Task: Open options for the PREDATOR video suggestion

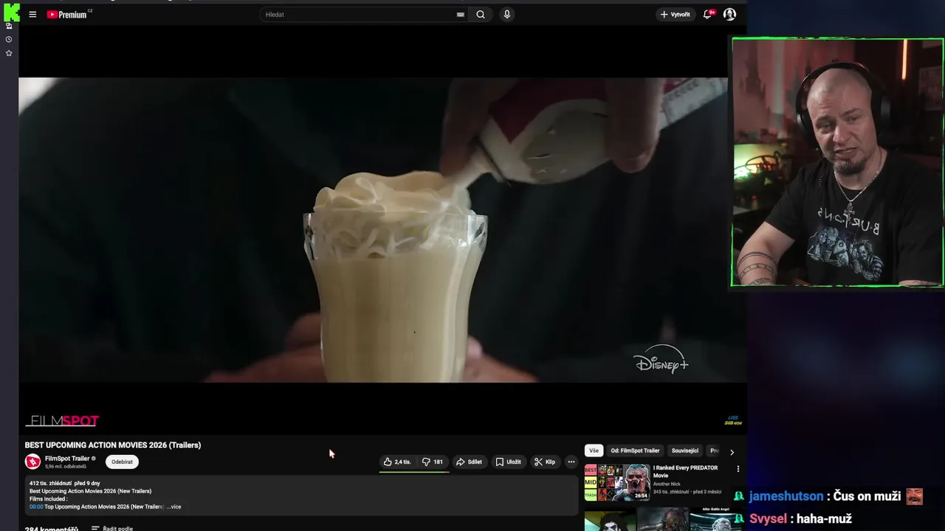Action: (x=738, y=468)
